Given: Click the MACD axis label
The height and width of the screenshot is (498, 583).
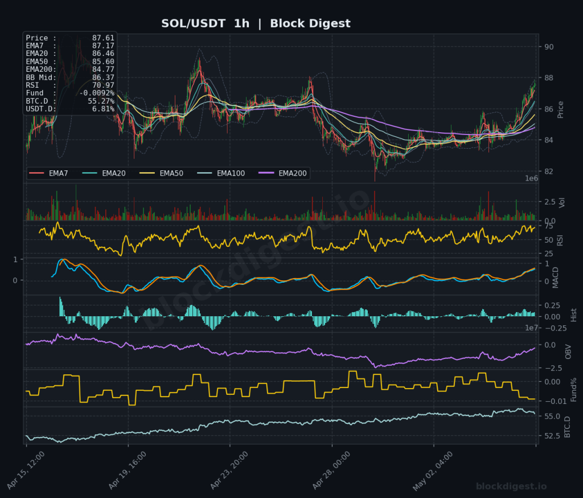Looking at the screenshot, I should click(x=556, y=277).
